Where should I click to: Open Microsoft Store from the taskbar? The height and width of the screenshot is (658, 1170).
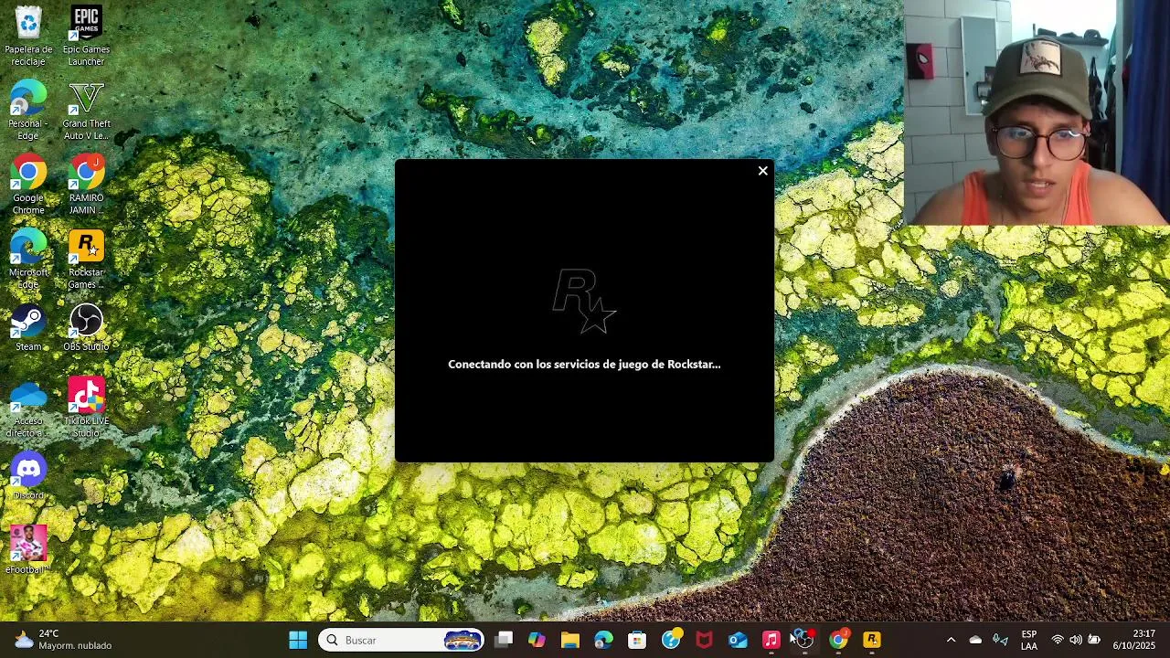[x=637, y=640]
